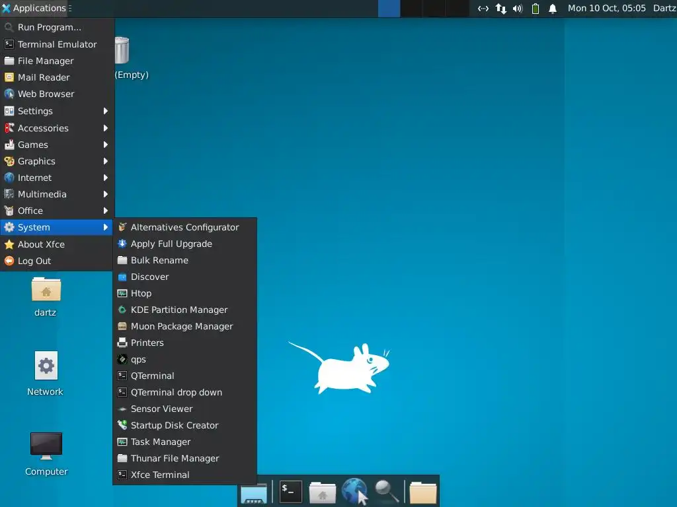The width and height of the screenshot is (677, 507).
Task: Open the Network desktop icon
Action: 46,366
